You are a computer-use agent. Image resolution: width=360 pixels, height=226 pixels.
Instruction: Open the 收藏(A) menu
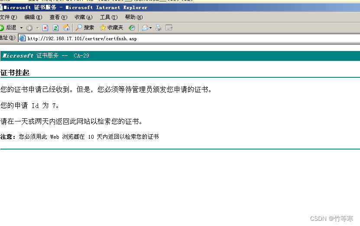tap(84, 17)
